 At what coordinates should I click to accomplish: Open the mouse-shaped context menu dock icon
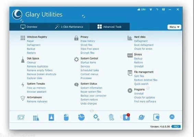66,117
